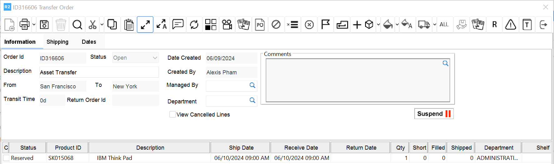Click the ALL toolbar icon
This screenshot has width=554, height=164.
point(444,24)
